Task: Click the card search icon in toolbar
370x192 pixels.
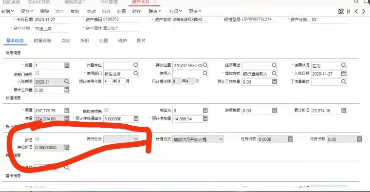Action: click(x=341, y=11)
